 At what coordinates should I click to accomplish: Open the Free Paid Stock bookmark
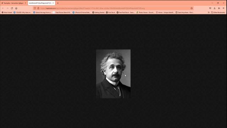126,12
